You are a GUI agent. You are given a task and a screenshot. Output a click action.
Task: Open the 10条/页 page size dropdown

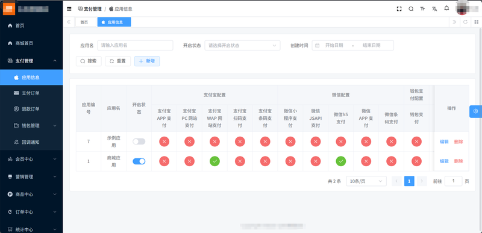click(x=366, y=181)
